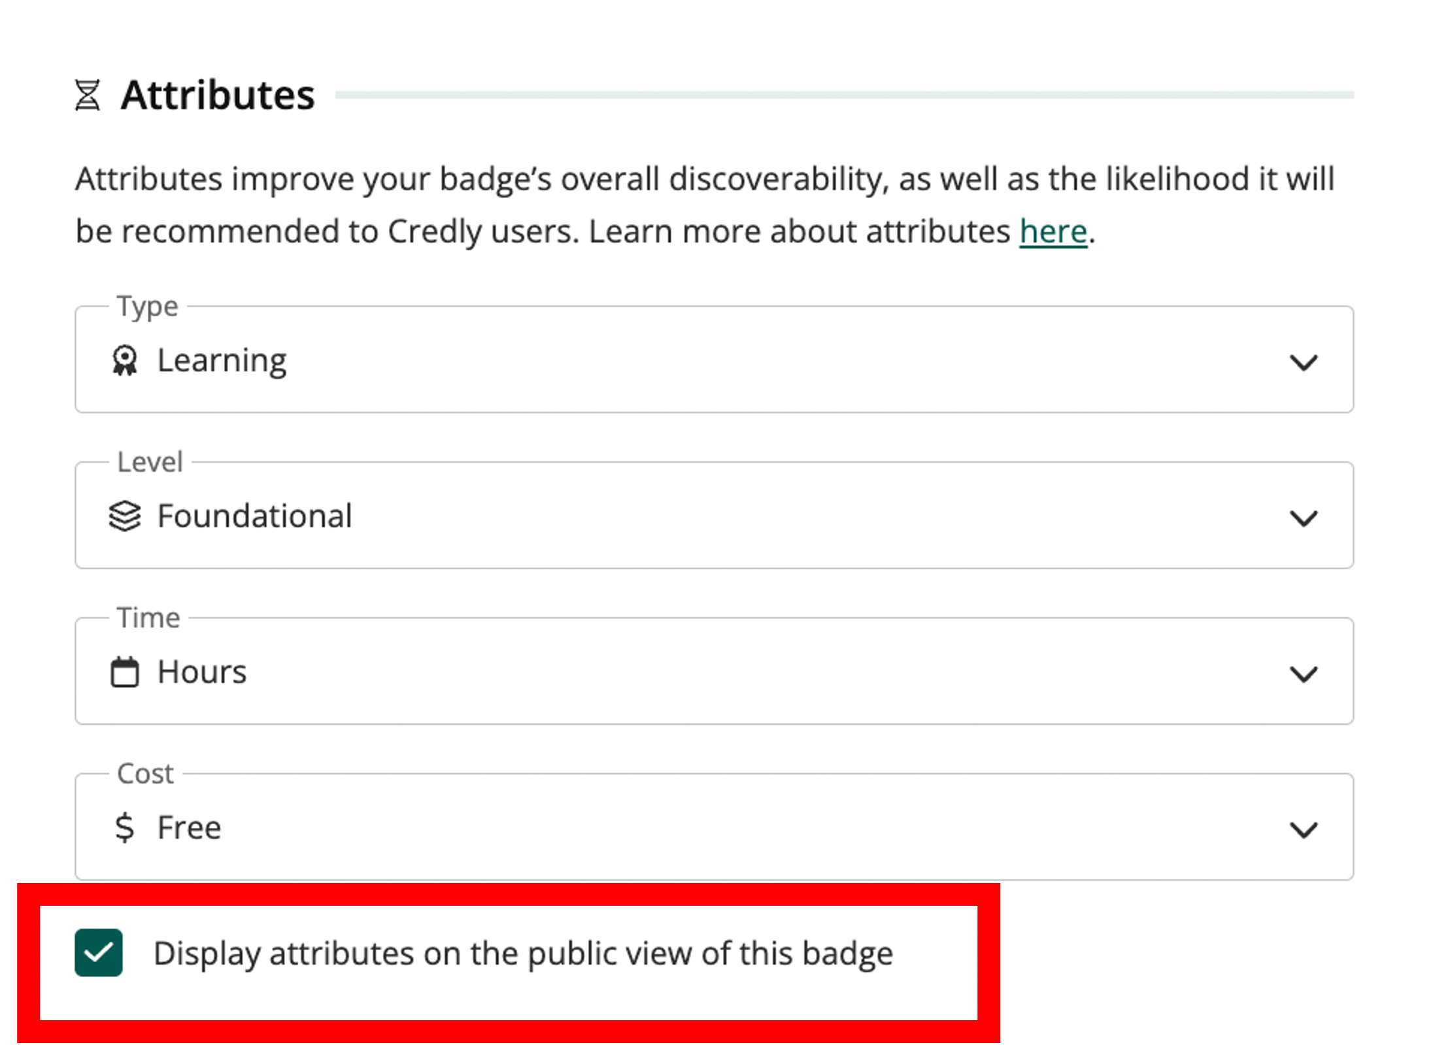Open the here hyperlink about attributes
The image size is (1450, 1045).
click(x=1053, y=231)
